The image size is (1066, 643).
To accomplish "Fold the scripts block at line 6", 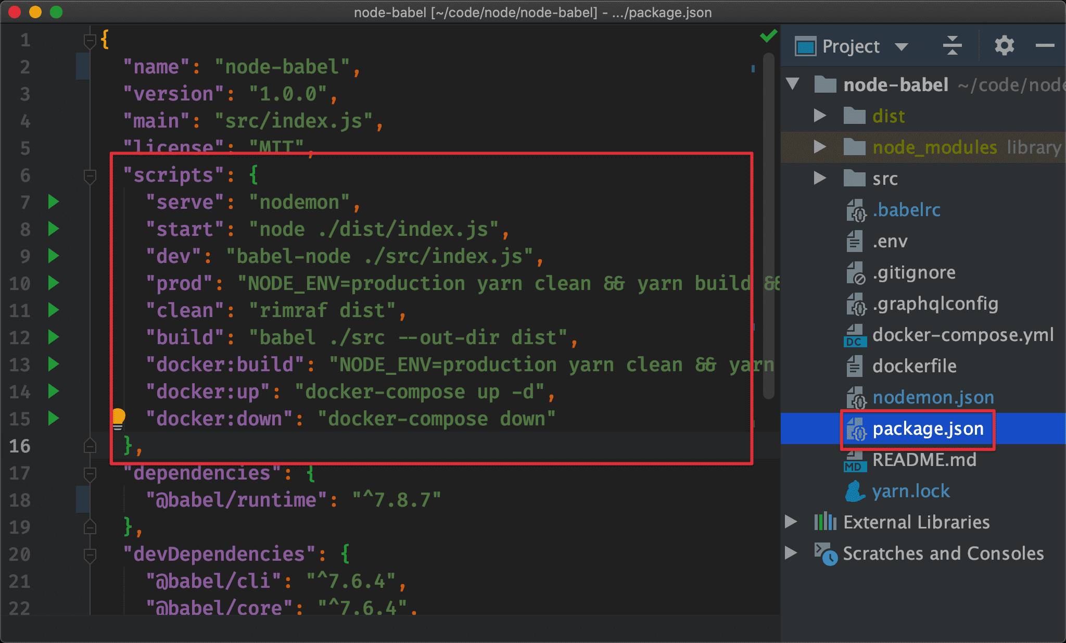I will (90, 176).
